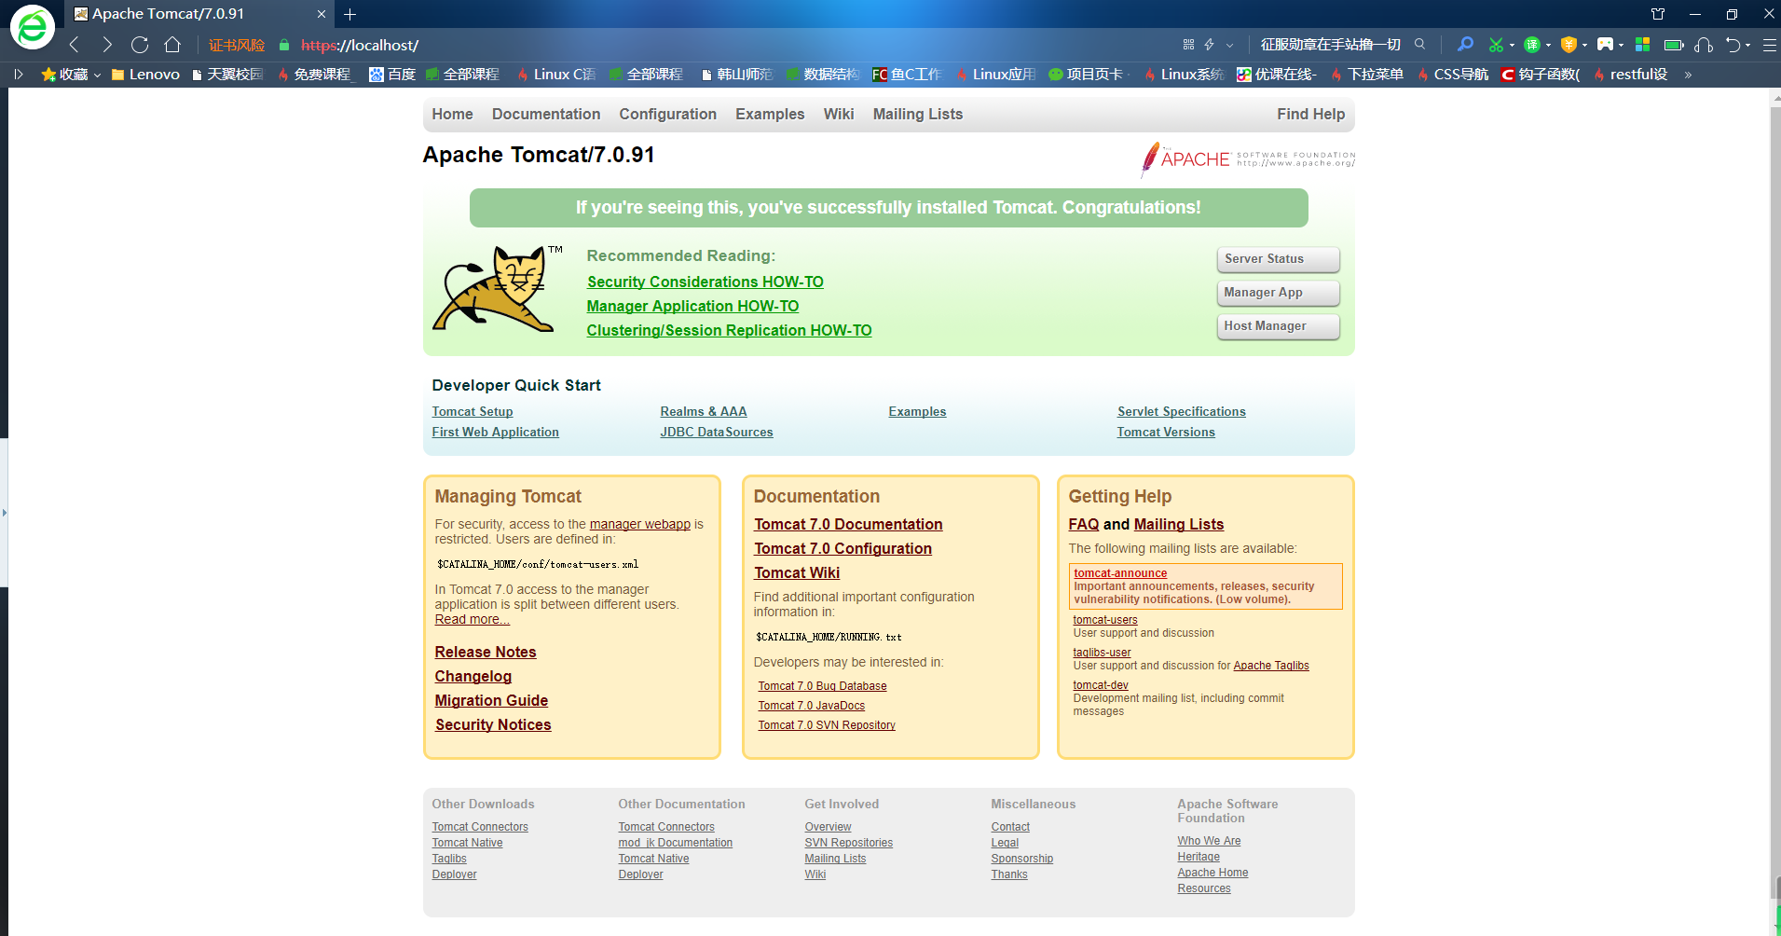The height and width of the screenshot is (936, 1781).
Task: Expand the translate icon dropdown arrow
Action: click(1548, 45)
